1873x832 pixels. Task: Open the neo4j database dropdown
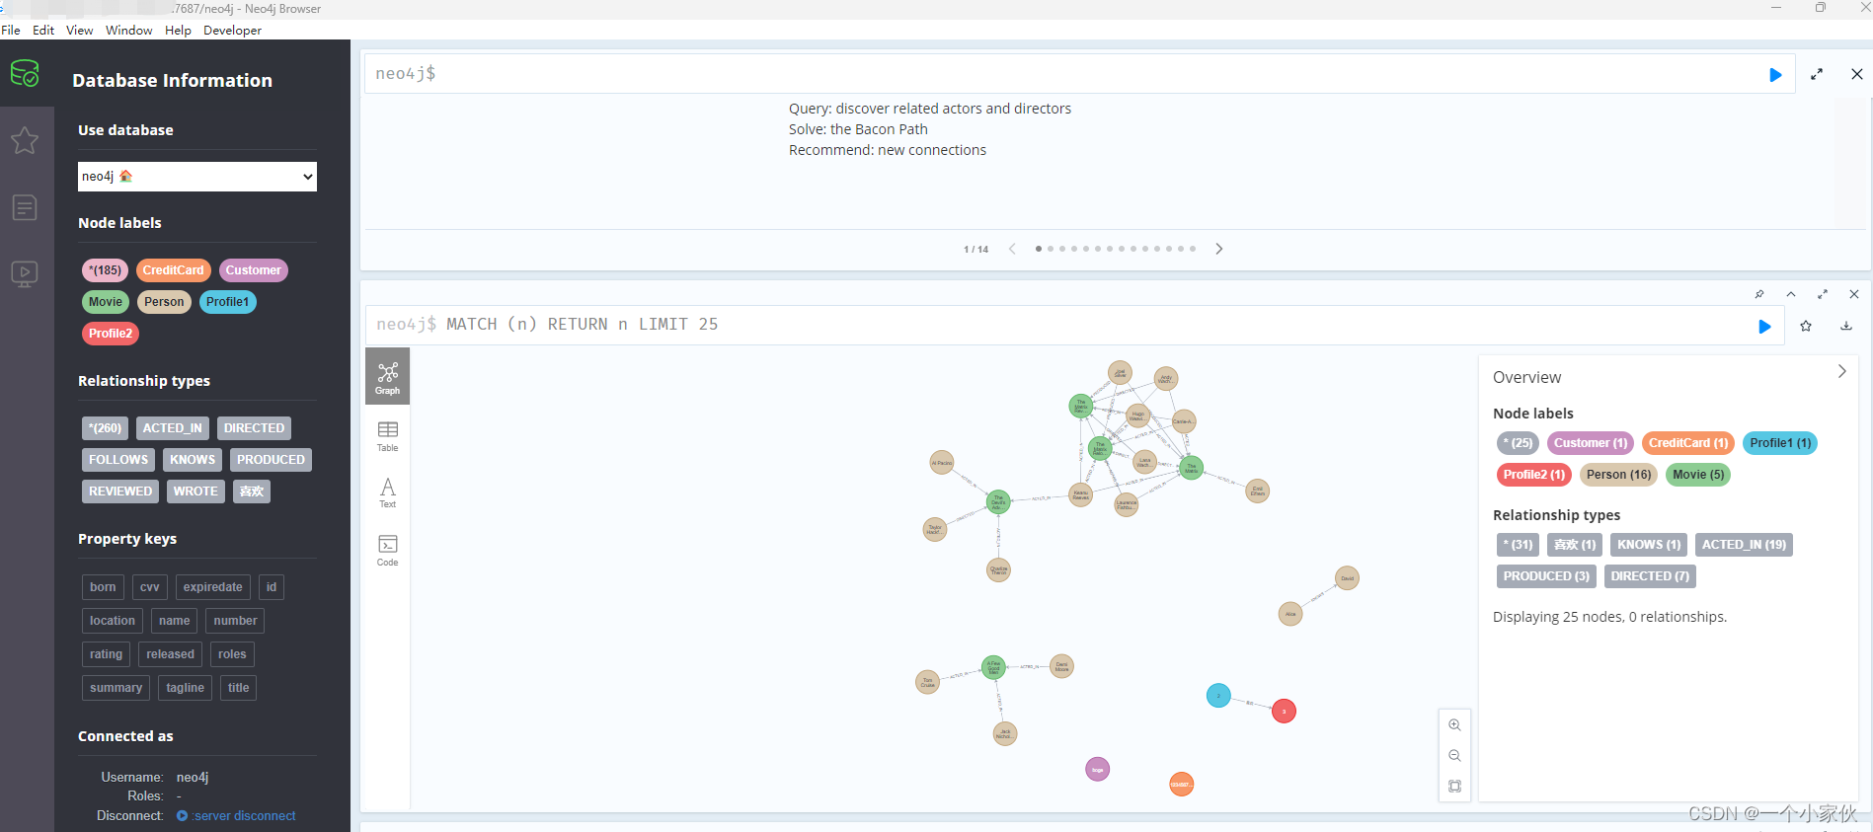[197, 177]
